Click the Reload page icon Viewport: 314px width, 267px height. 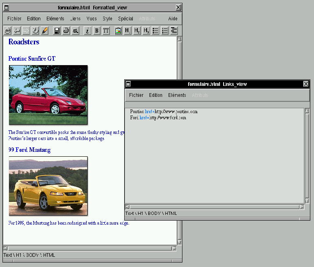tap(35, 31)
